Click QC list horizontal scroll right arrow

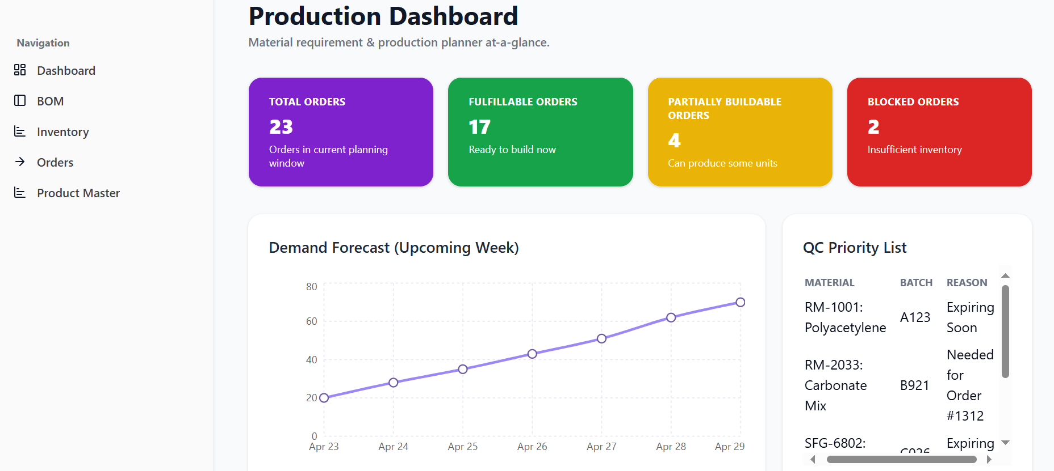[x=989, y=460]
